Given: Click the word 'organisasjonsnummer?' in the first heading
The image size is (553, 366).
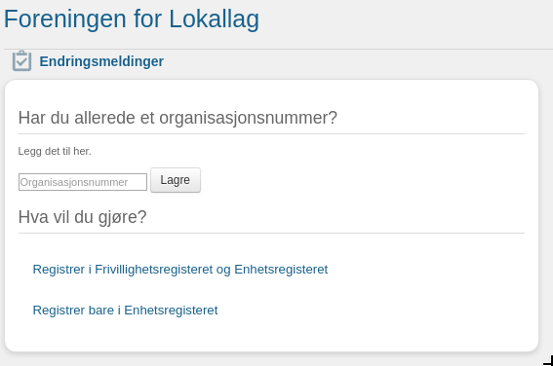Looking at the screenshot, I should (x=249, y=118).
